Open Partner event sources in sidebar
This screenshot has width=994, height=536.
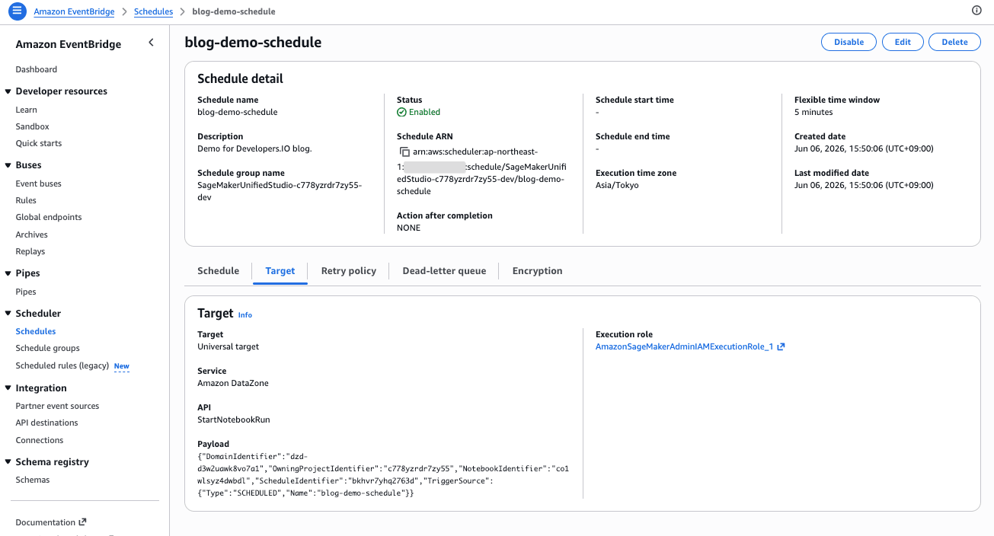[57, 406]
